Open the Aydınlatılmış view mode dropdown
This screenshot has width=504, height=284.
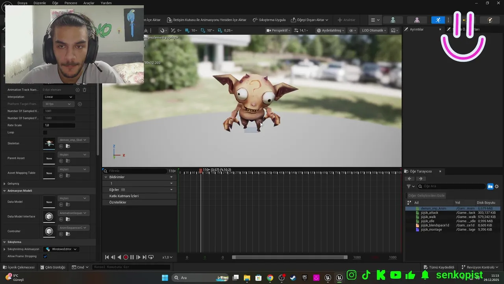331,30
